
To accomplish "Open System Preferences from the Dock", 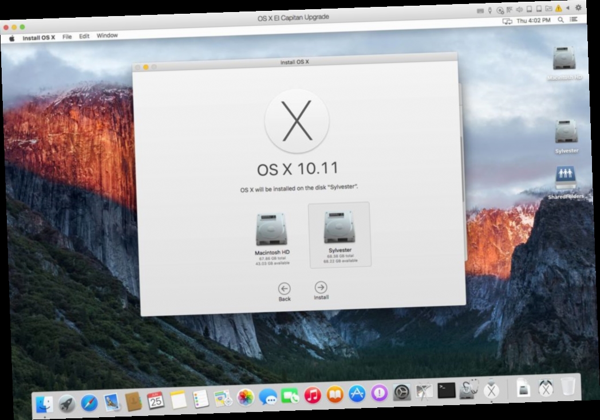I will tap(401, 392).
